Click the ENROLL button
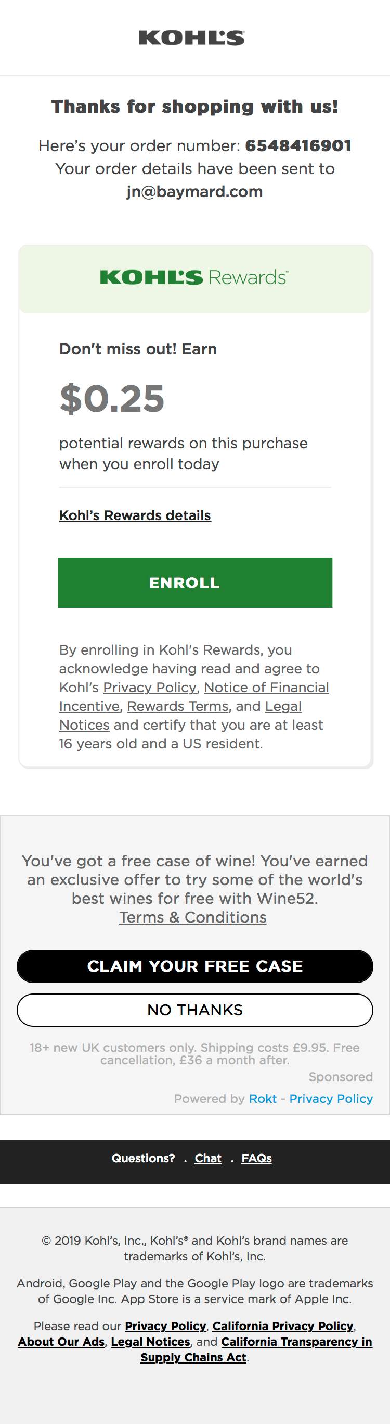This screenshot has width=390, height=1424. [194, 582]
